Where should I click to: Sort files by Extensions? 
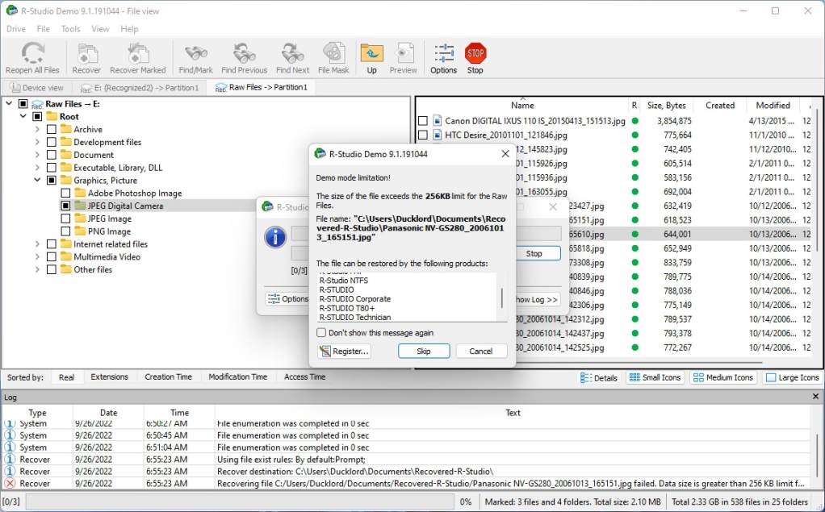point(110,377)
